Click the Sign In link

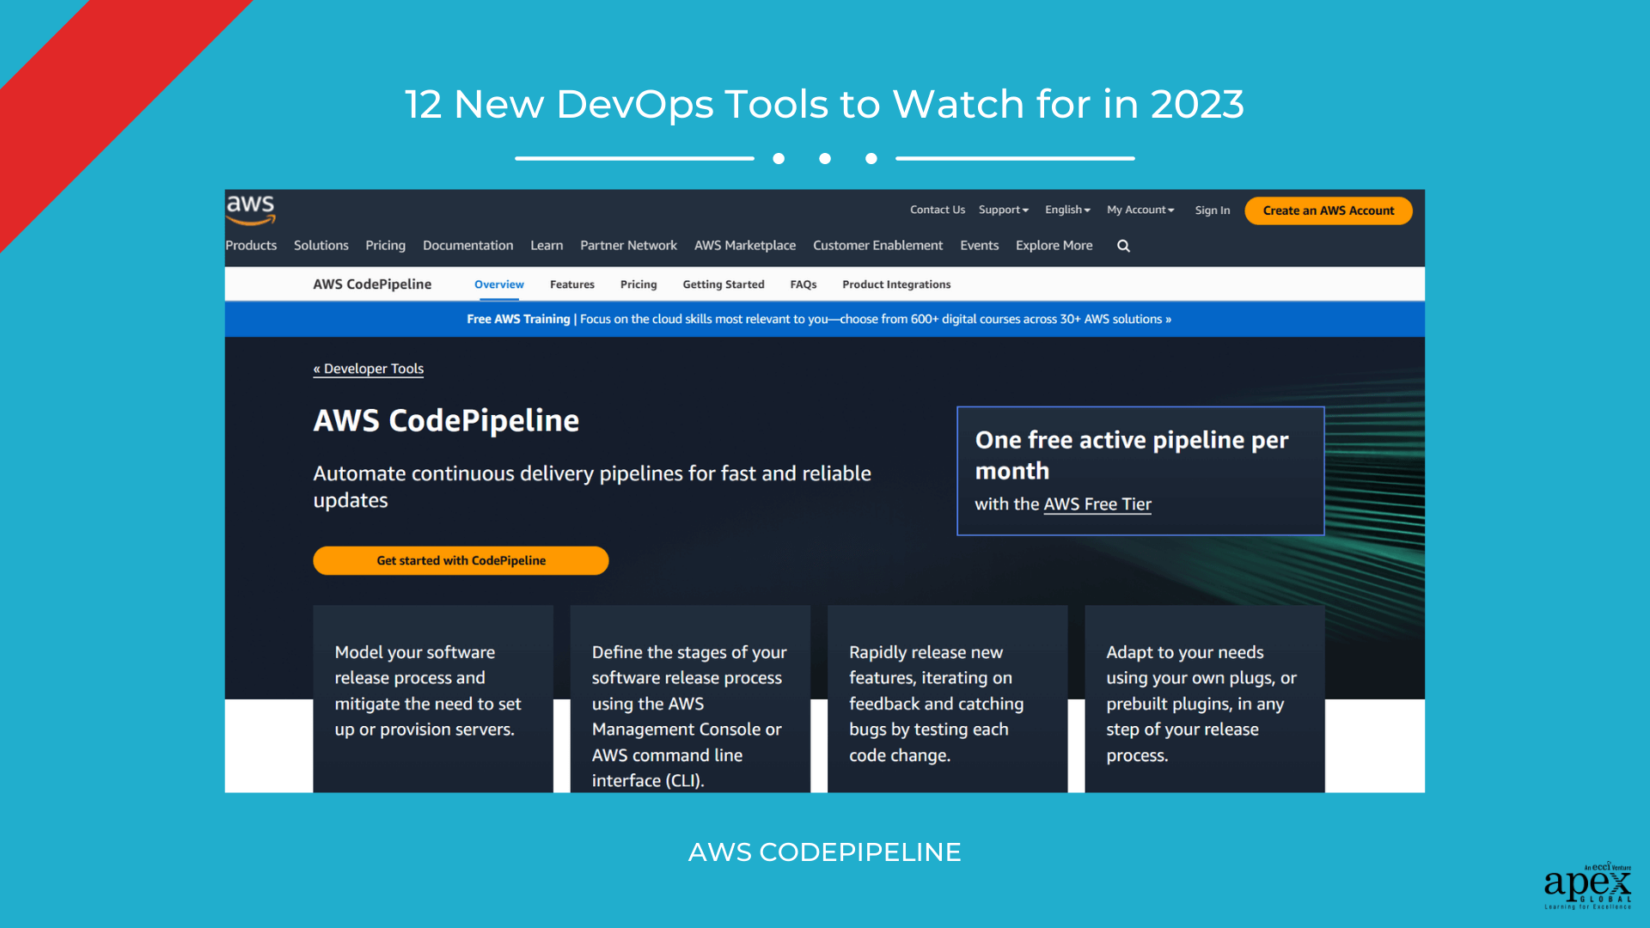tap(1212, 210)
